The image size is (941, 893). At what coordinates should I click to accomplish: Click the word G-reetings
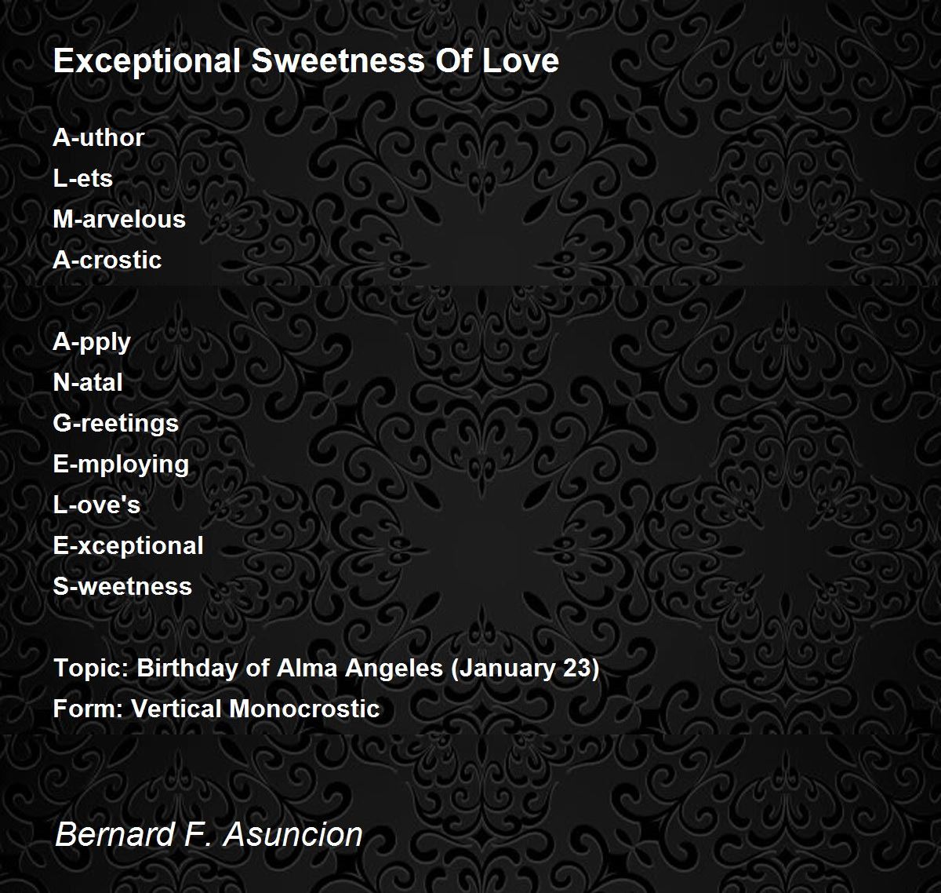click(116, 424)
